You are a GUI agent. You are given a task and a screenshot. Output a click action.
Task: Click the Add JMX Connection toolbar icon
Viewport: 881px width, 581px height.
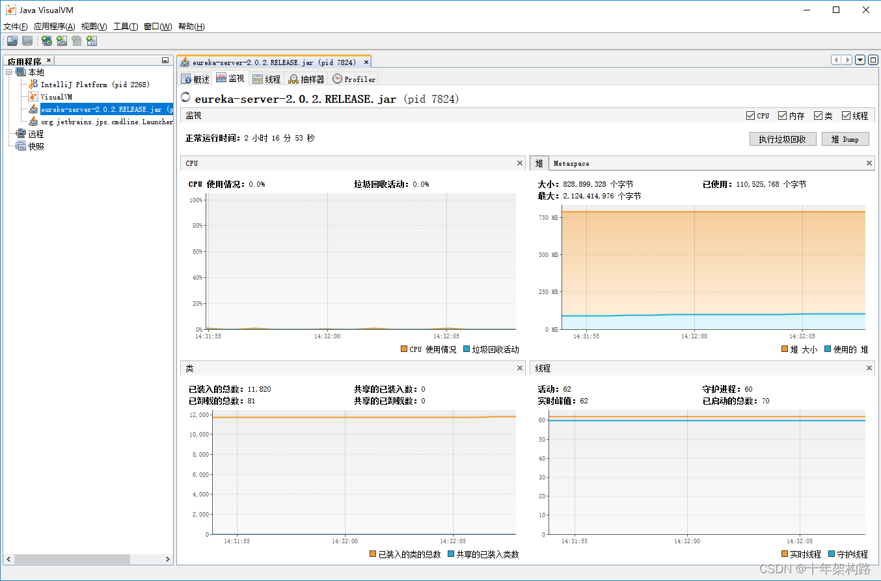pyautogui.click(x=62, y=41)
